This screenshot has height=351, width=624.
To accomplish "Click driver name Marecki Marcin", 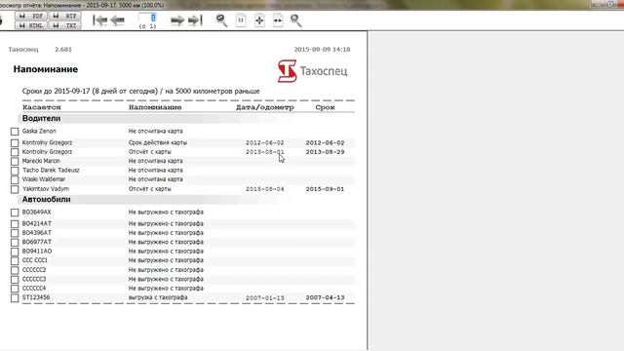I will click(41, 161).
